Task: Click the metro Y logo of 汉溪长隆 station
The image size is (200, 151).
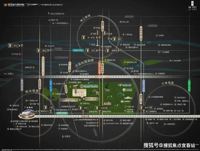Action: (97, 108)
